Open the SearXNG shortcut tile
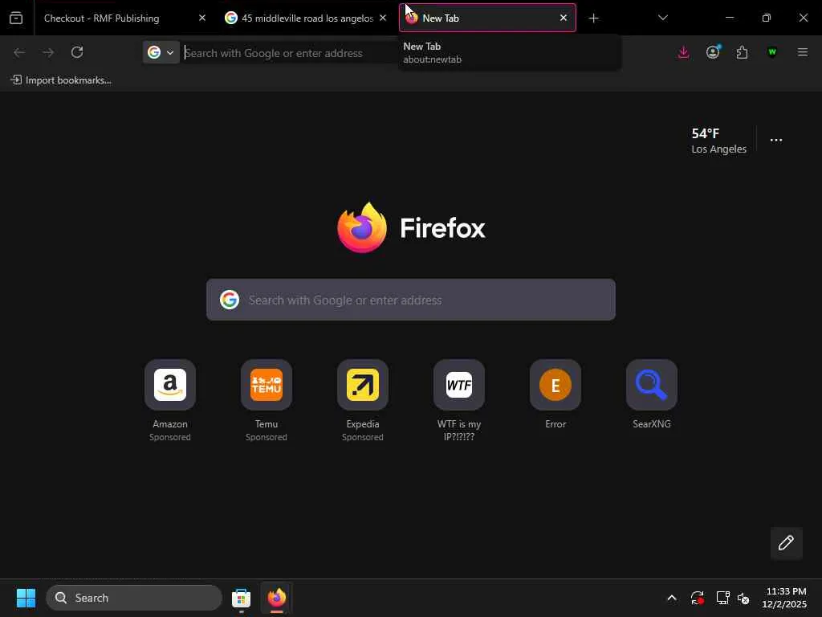Viewport: 822px width, 617px height. tap(652, 385)
